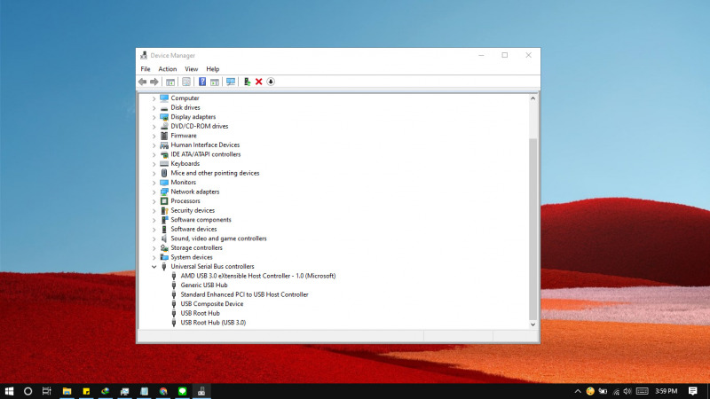Scan for hardware changes via monitor icon
Viewport: 710px width, 399px height.
pos(231,82)
